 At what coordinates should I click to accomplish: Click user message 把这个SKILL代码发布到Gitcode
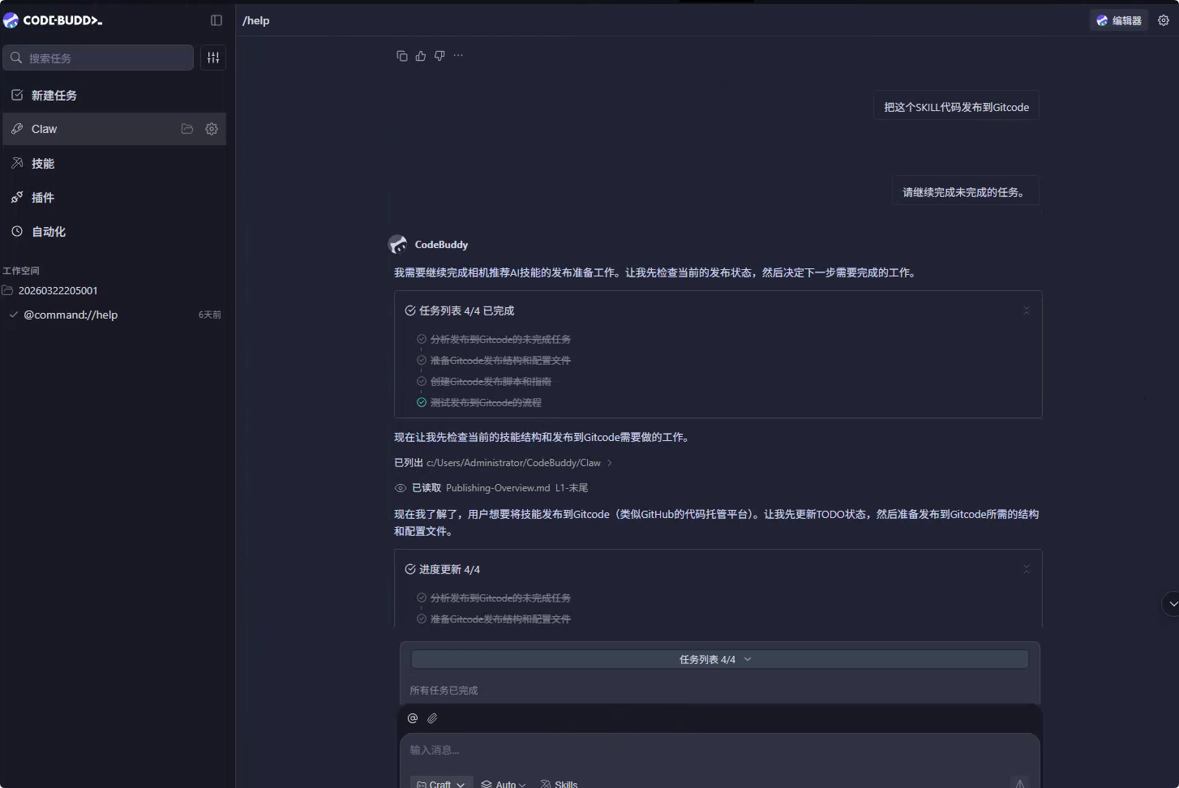[x=956, y=107]
